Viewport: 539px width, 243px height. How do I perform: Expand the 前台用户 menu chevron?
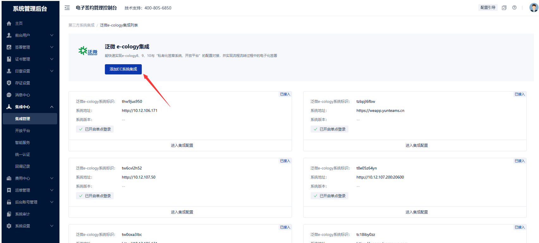[x=52, y=35]
